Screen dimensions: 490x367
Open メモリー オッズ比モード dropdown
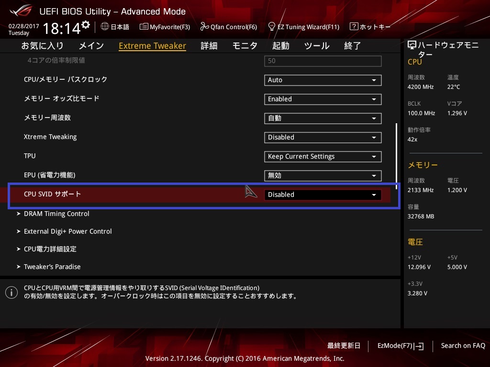click(x=323, y=99)
